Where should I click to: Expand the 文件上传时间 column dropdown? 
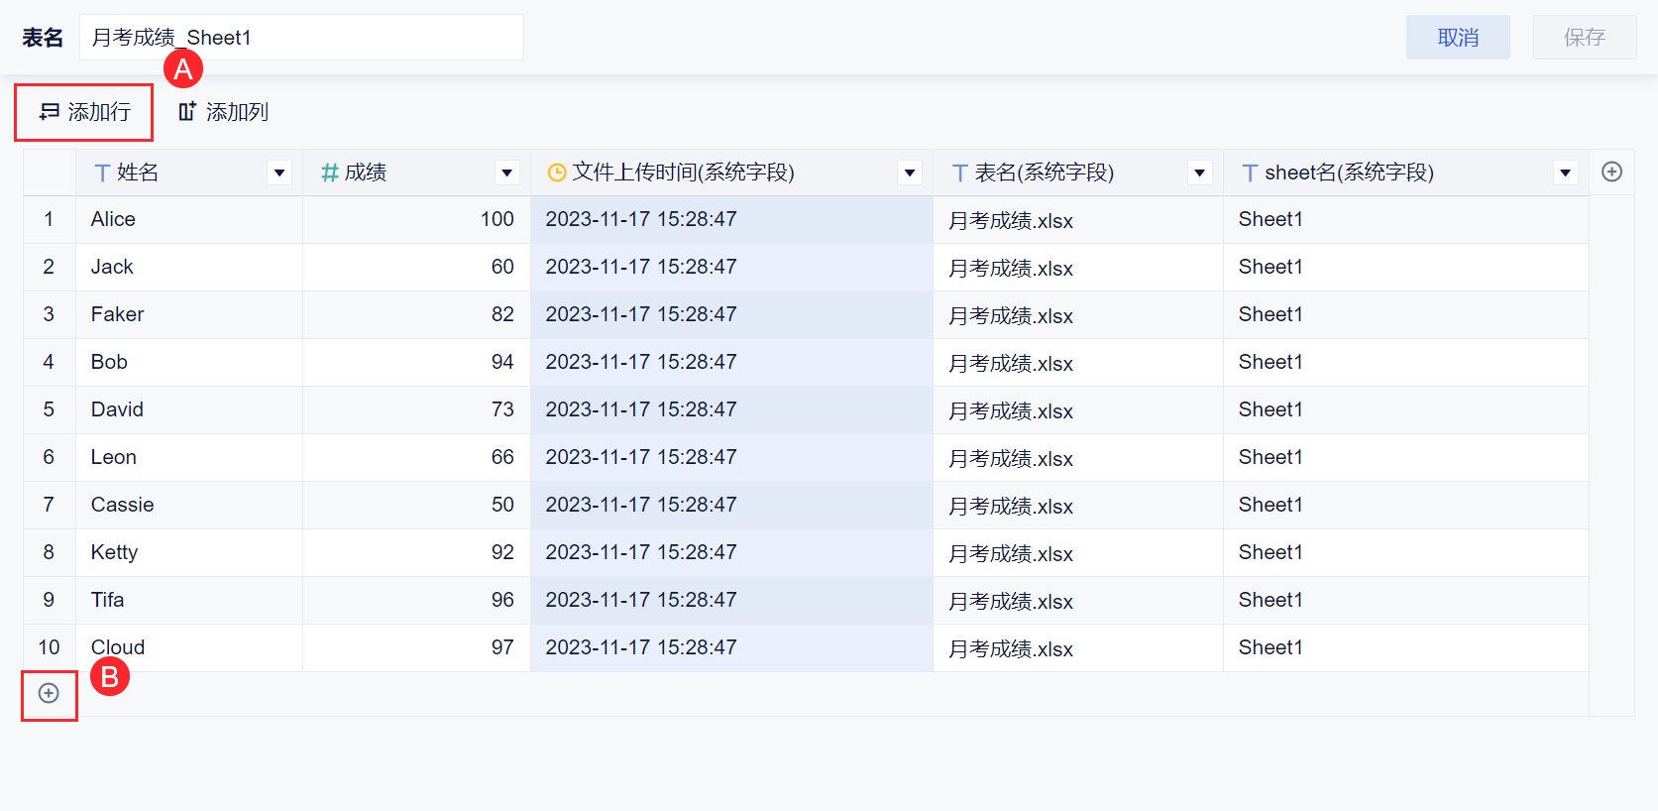pos(909,174)
